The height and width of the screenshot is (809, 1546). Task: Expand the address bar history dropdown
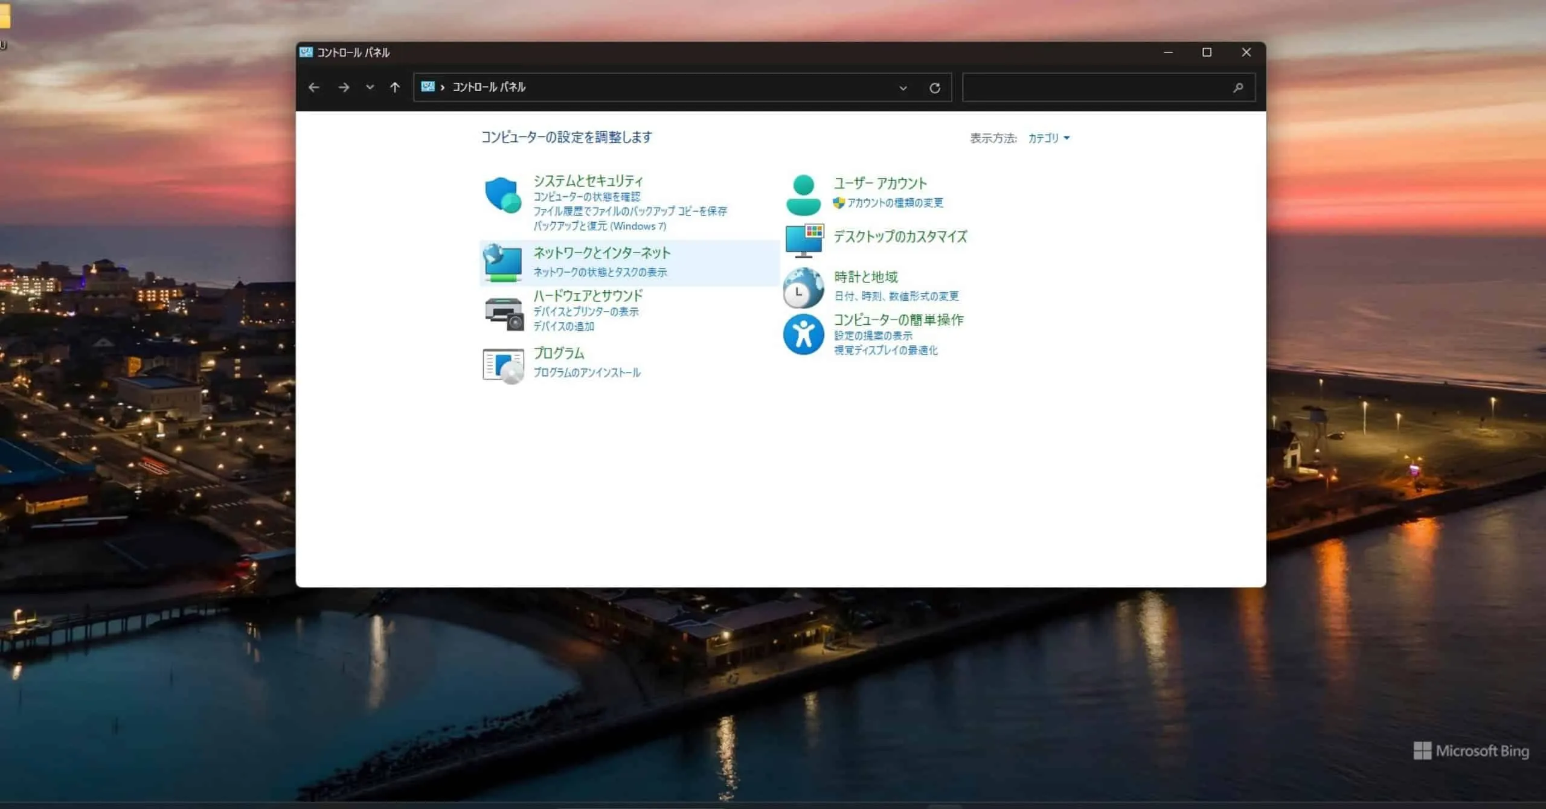click(x=902, y=88)
